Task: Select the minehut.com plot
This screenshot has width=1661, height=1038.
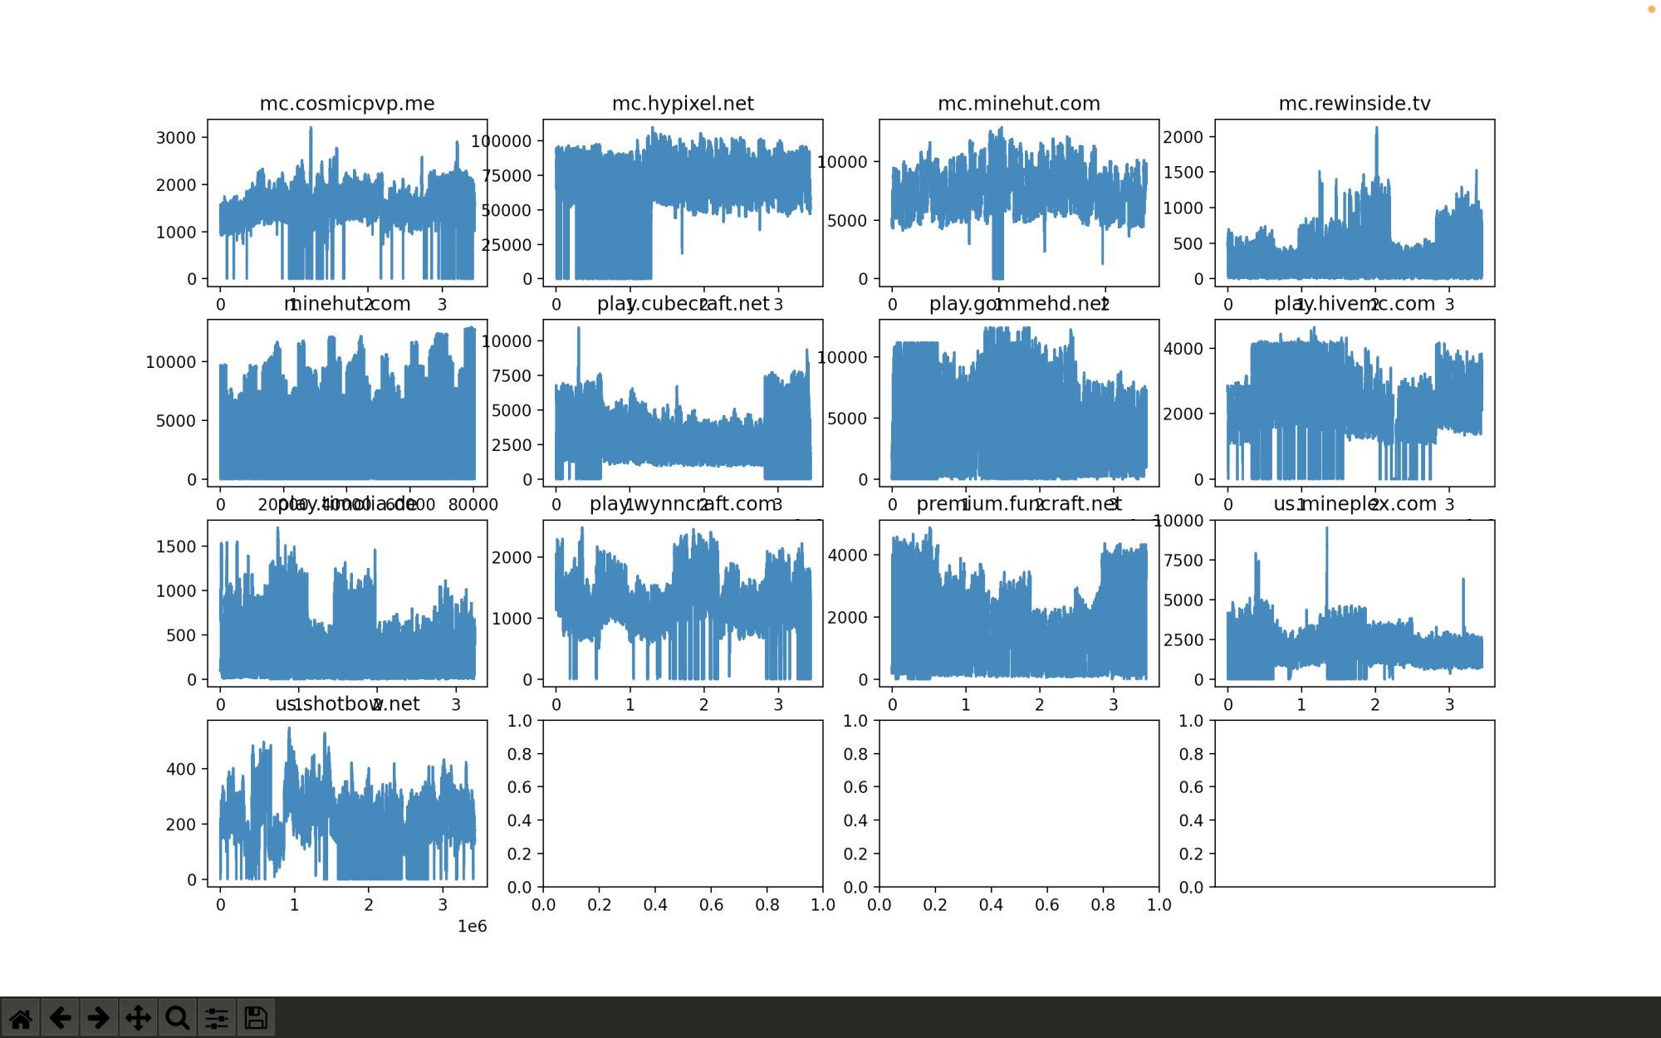Action: click(x=347, y=403)
